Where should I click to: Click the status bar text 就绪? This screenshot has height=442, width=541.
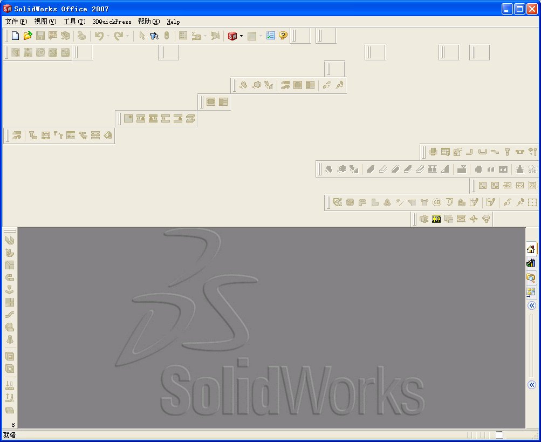[9, 435]
